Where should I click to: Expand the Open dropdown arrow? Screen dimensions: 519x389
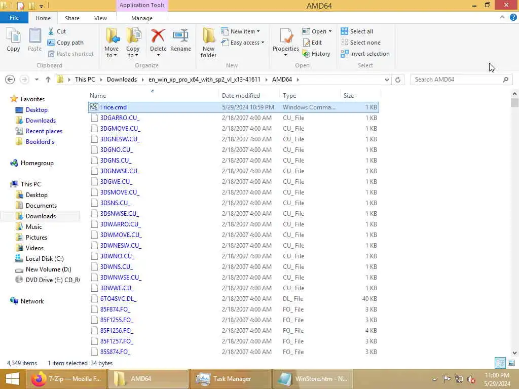(x=330, y=31)
